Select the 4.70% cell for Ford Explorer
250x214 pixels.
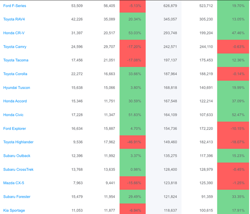(x=133, y=128)
